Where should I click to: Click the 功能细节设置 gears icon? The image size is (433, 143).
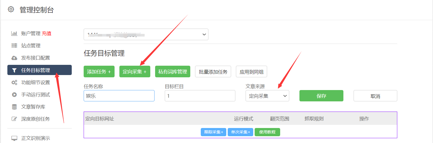coord(14,82)
